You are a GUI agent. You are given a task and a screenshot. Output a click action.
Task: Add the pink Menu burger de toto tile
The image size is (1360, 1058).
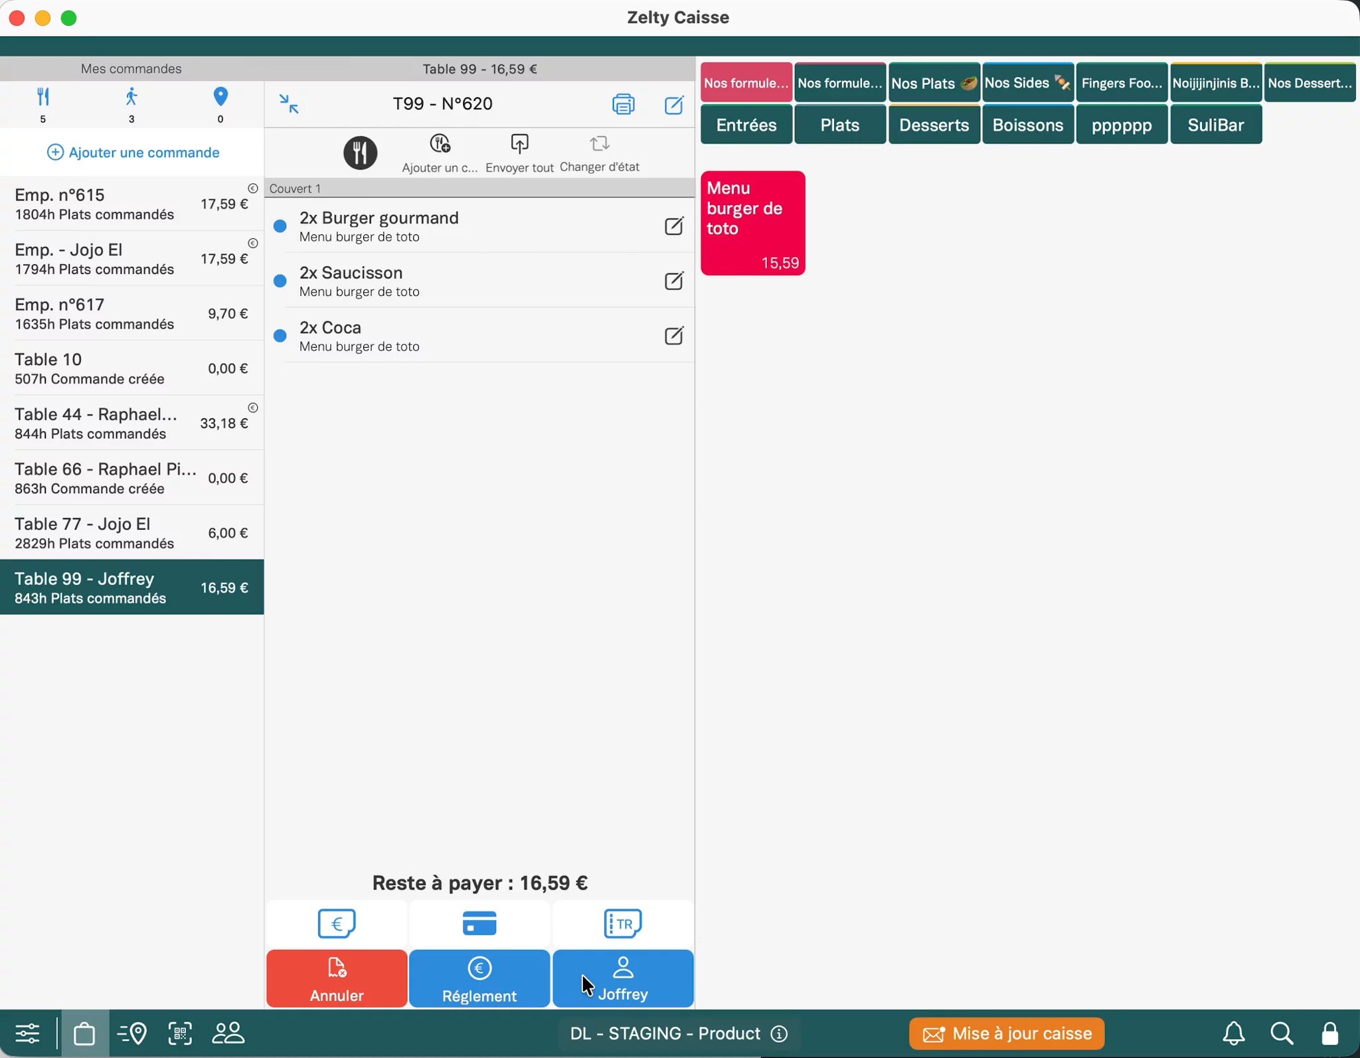tap(752, 223)
